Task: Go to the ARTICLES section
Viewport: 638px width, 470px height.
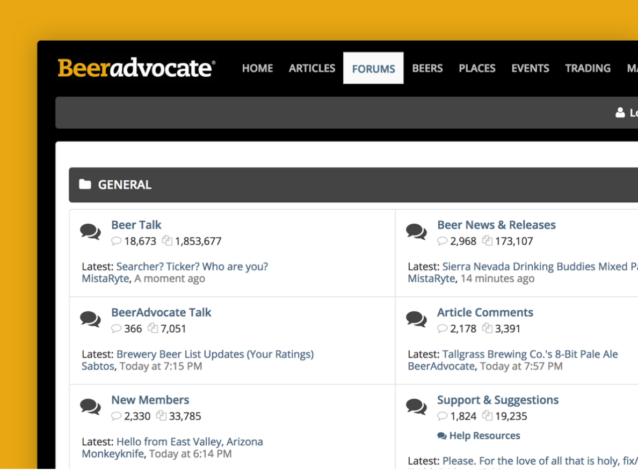Action: point(312,69)
